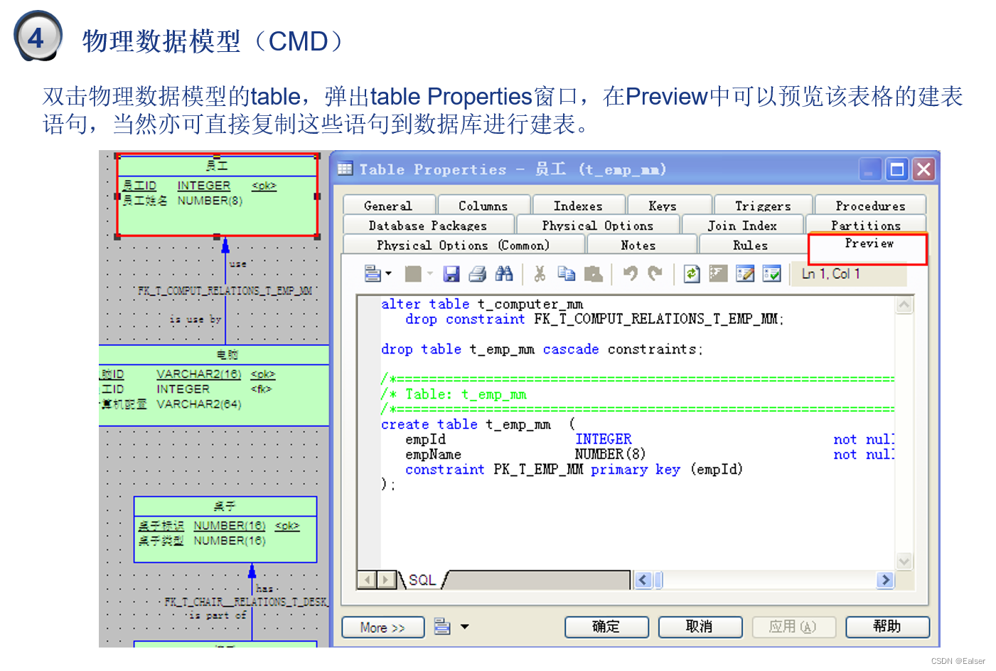This screenshot has width=996, height=671.
Task: Click the grey icon right of Refresh
Action: tap(718, 274)
